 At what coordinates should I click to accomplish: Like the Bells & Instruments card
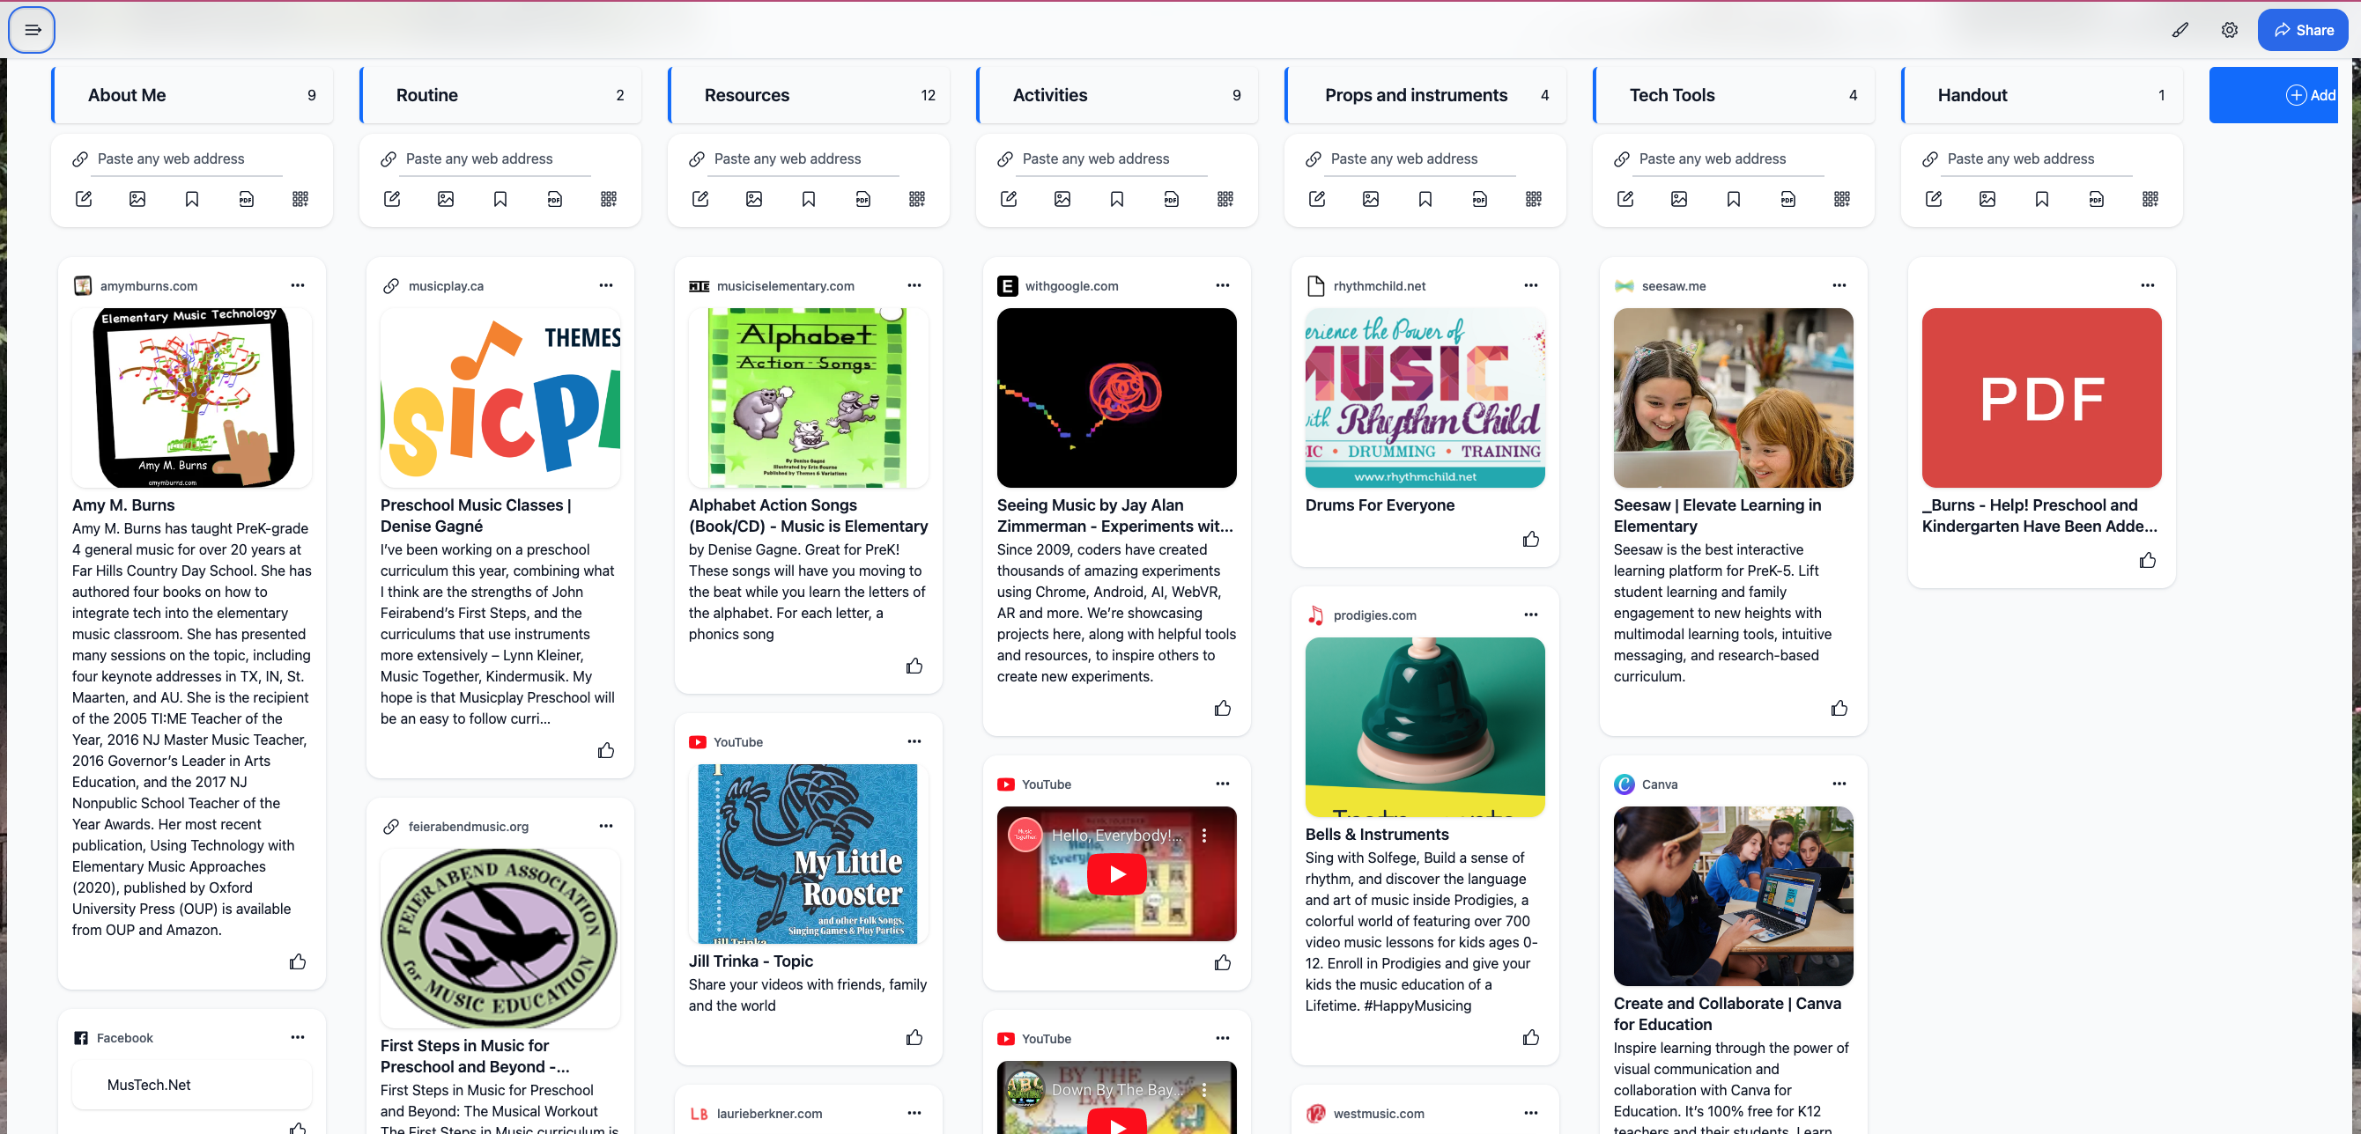pos(1530,1037)
